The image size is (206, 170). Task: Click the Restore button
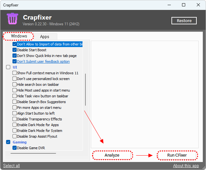tap(184, 20)
